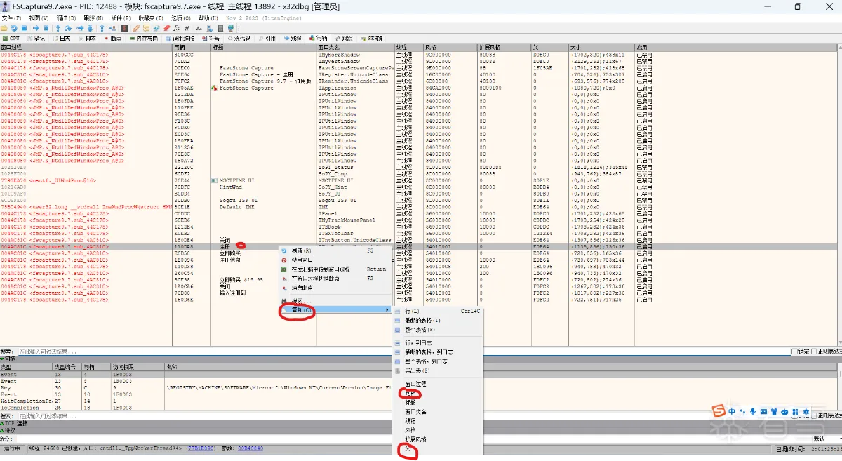This screenshot has height=461, width=842.
Task: Open the 选项 (Options) menu
Action: pyautogui.click(x=181, y=18)
